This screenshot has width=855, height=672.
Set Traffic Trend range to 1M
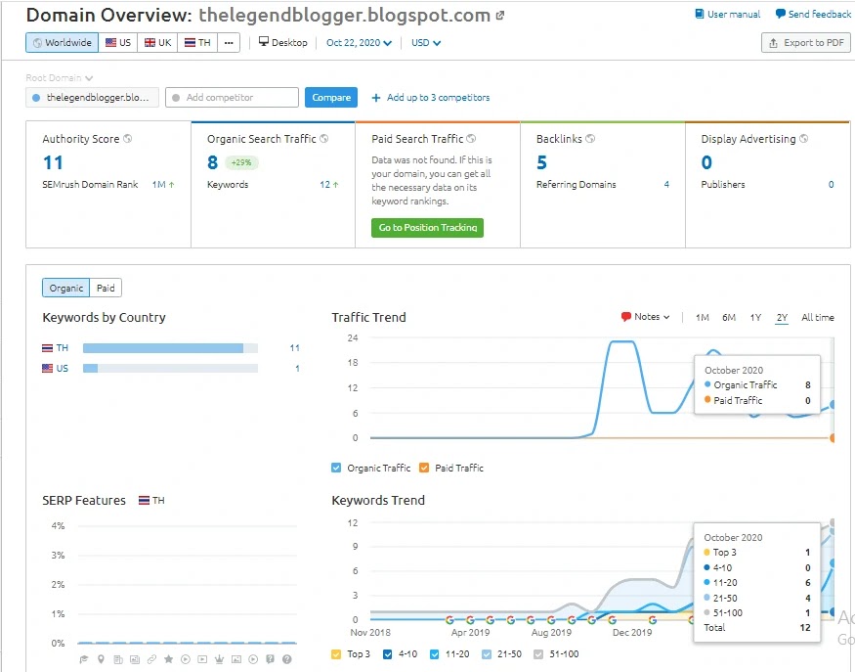(703, 317)
